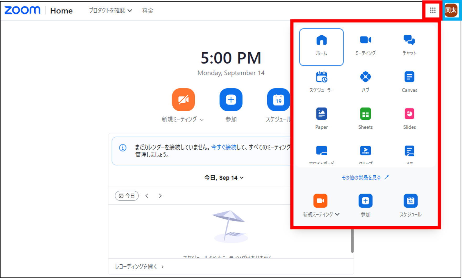
Task: Go to next day arrow
Action: (160, 196)
